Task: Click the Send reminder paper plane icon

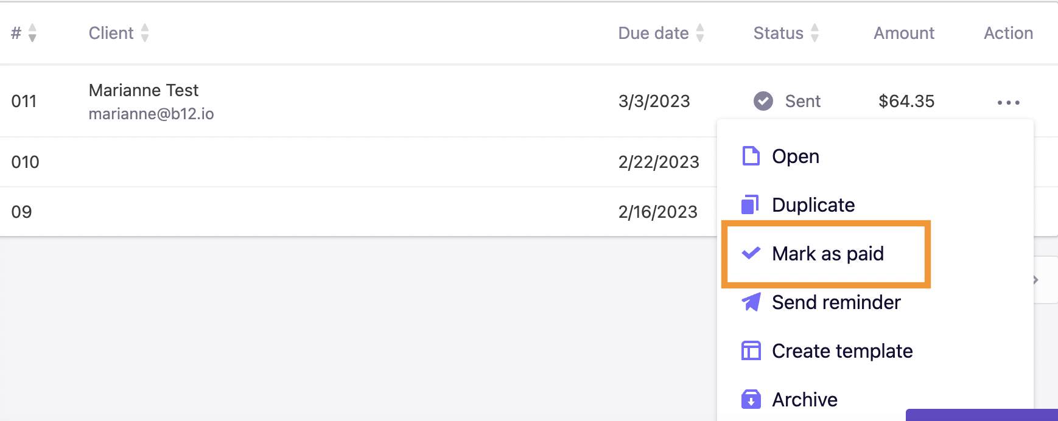Action: click(x=751, y=302)
